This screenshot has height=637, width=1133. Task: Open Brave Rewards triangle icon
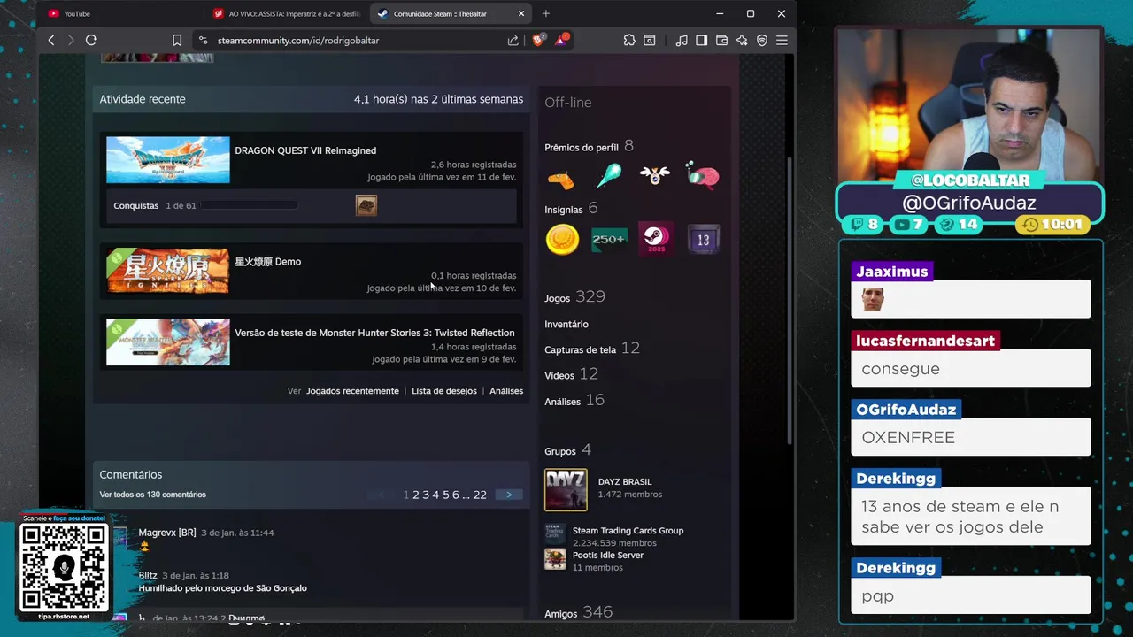click(561, 40)
